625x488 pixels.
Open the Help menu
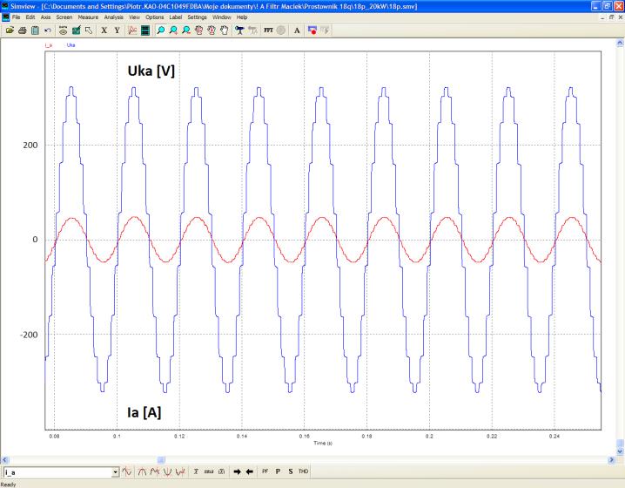pos(242,17)
